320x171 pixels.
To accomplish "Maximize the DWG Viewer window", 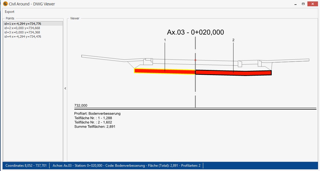I will pyautogui.click(x=303, y=4).
